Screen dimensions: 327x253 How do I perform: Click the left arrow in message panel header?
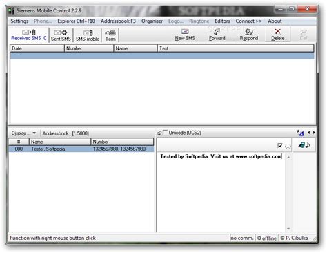point(309,133)
